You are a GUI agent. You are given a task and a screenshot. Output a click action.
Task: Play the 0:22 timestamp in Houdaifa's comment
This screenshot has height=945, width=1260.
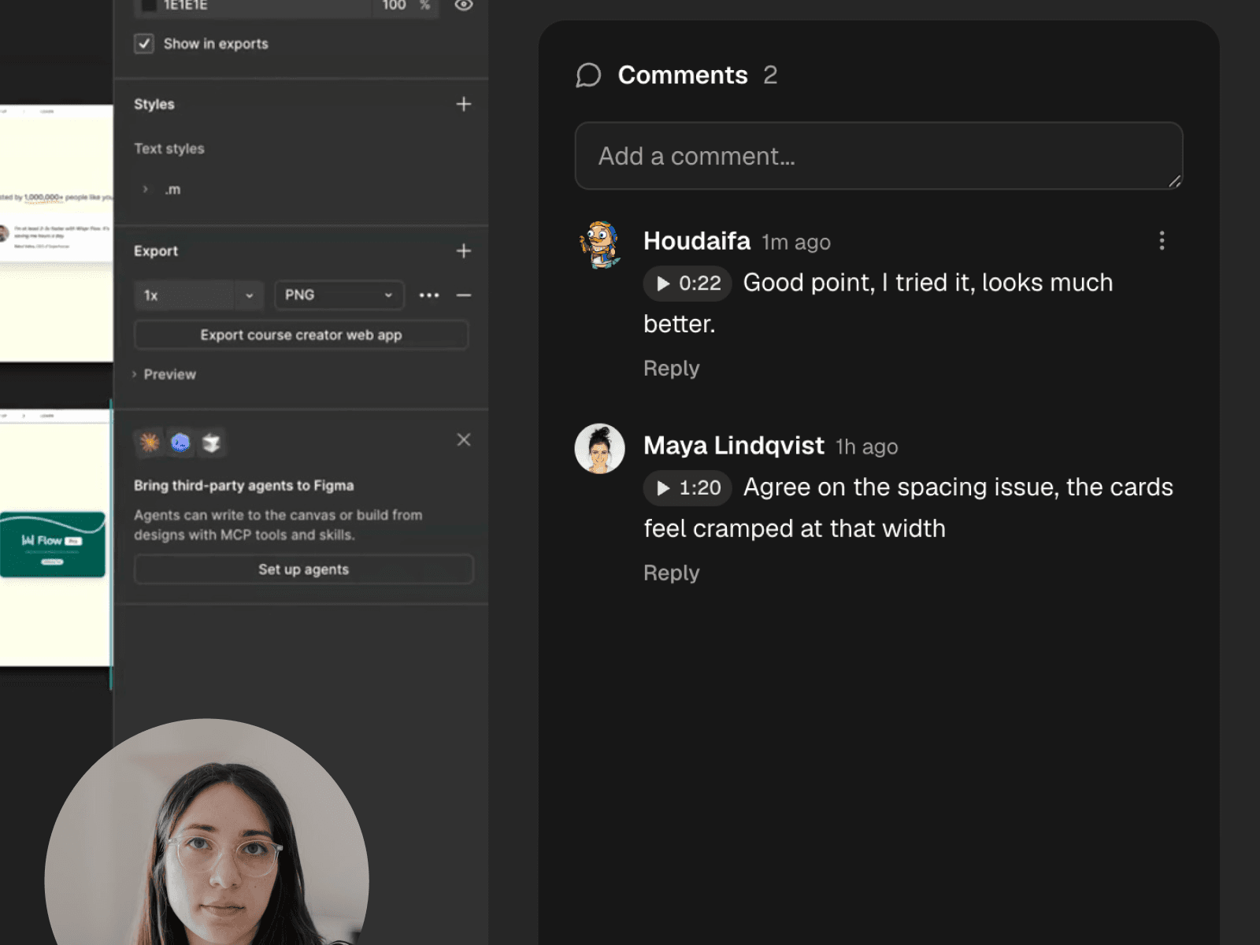click(687, 283)
